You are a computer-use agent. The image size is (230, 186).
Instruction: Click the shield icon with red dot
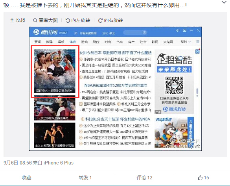tap(197, 51)
